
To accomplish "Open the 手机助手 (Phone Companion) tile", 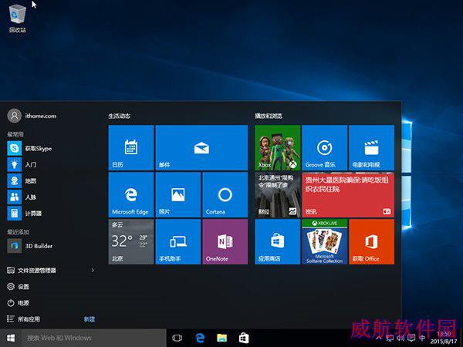I will coord(178,241).
